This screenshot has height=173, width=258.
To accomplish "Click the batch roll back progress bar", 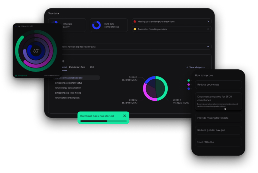I will click(x=104, y=121).
